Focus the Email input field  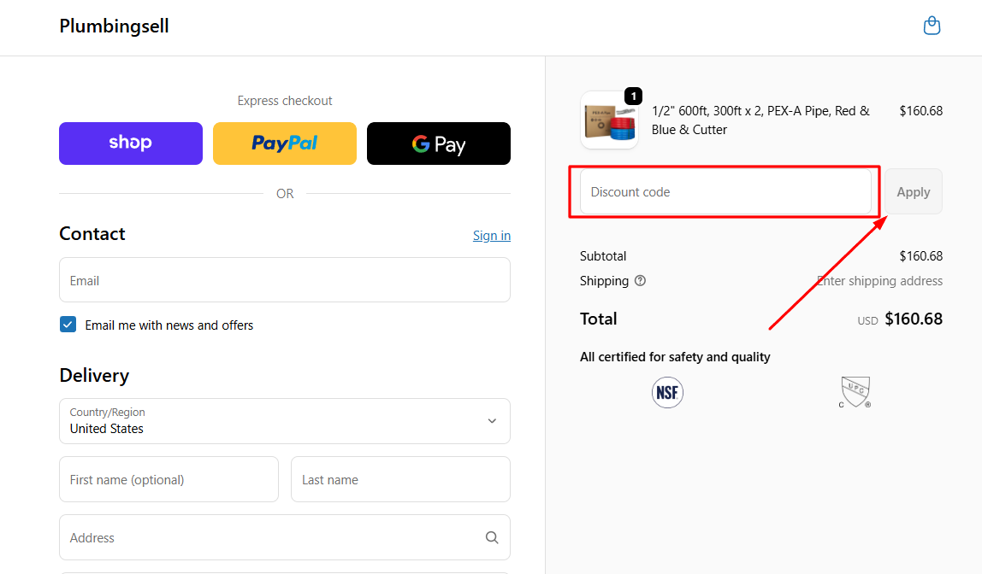pos(285,280)
